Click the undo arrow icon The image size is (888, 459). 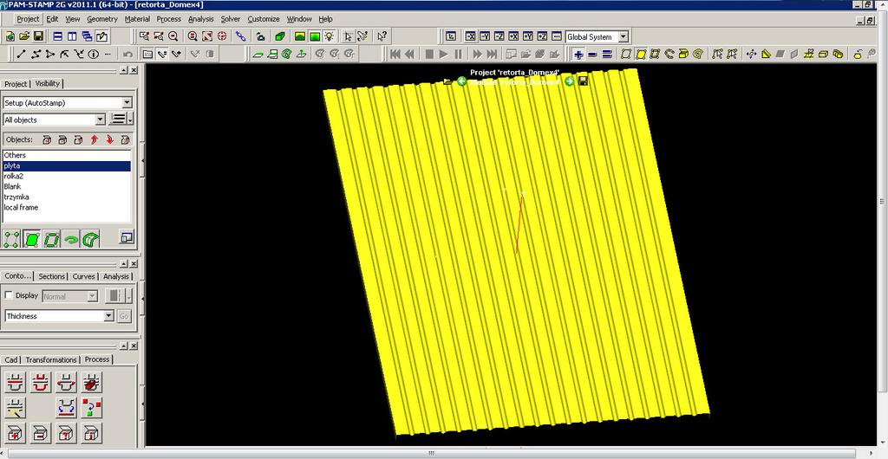point(128,55)
